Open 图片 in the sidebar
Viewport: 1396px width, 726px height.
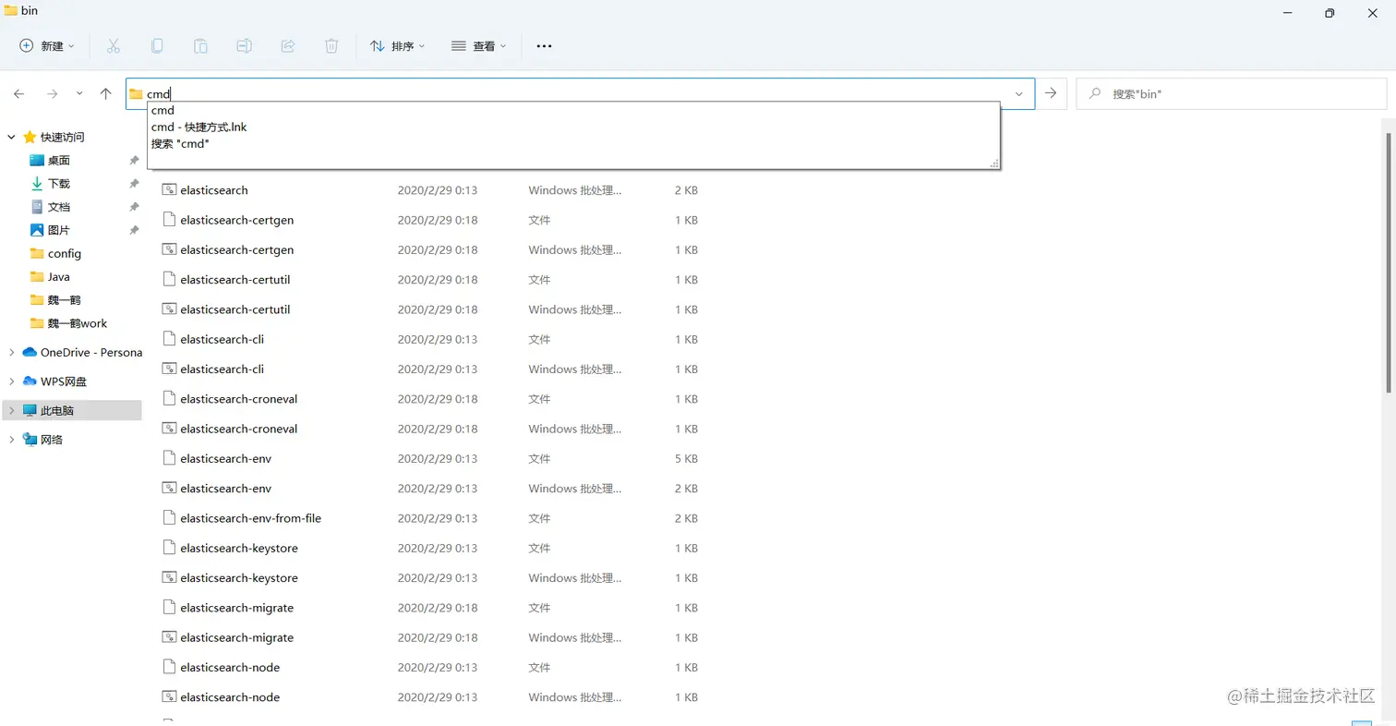[59, 230]
